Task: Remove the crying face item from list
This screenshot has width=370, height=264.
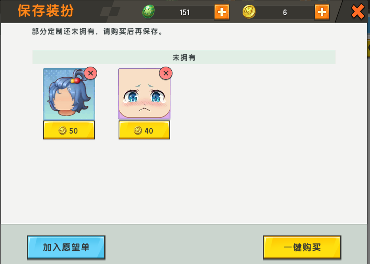Action: point(166,73)
